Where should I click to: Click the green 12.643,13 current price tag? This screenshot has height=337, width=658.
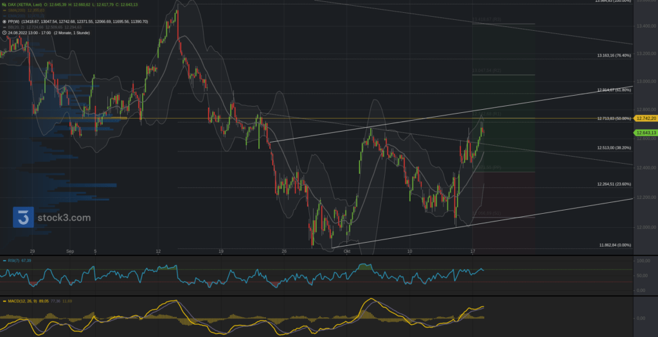pyautogui.click(x=645, y=133)
